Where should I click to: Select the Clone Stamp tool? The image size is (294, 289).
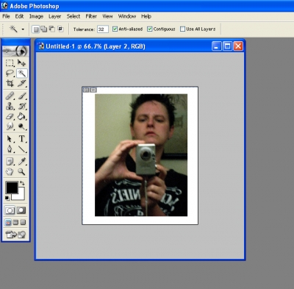coord(10,106)
